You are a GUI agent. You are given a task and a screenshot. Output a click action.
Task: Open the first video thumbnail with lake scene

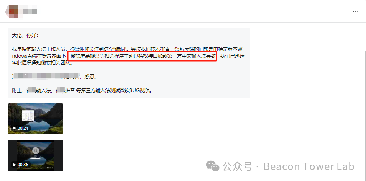click(36, 119)
